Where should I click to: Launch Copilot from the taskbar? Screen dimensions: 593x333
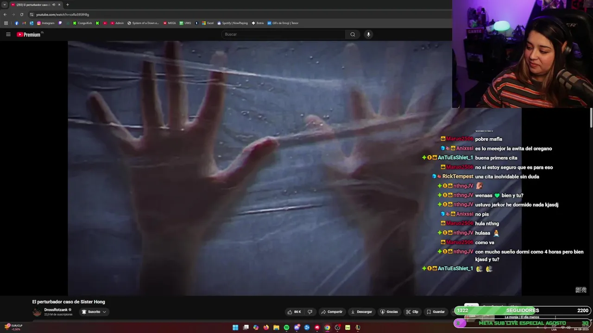tap(256, 327)
